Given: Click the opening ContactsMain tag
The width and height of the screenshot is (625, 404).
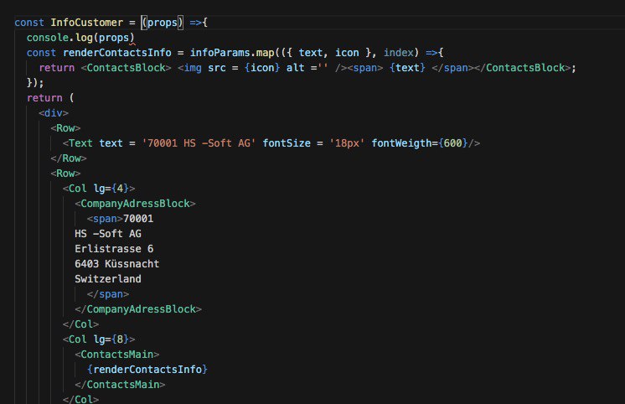Looking at the screenshot, I should [x=117, y=355].
